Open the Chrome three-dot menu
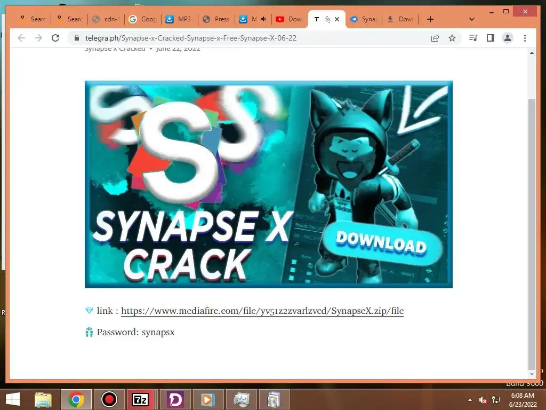546x410 pixels. (525, 38)
